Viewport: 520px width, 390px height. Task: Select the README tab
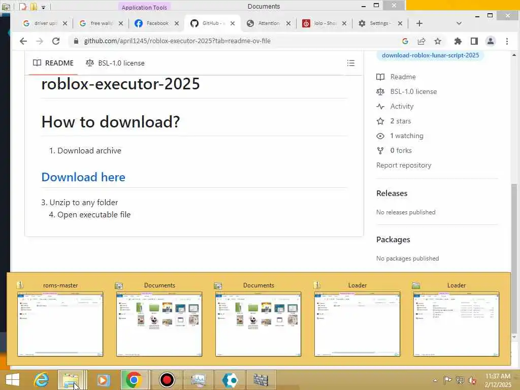(53, 63)
